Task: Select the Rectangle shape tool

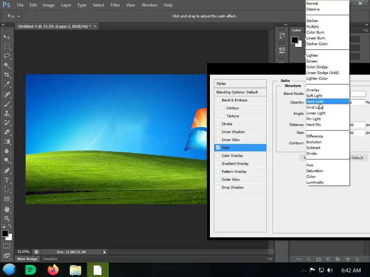Action: coord(7,199)
